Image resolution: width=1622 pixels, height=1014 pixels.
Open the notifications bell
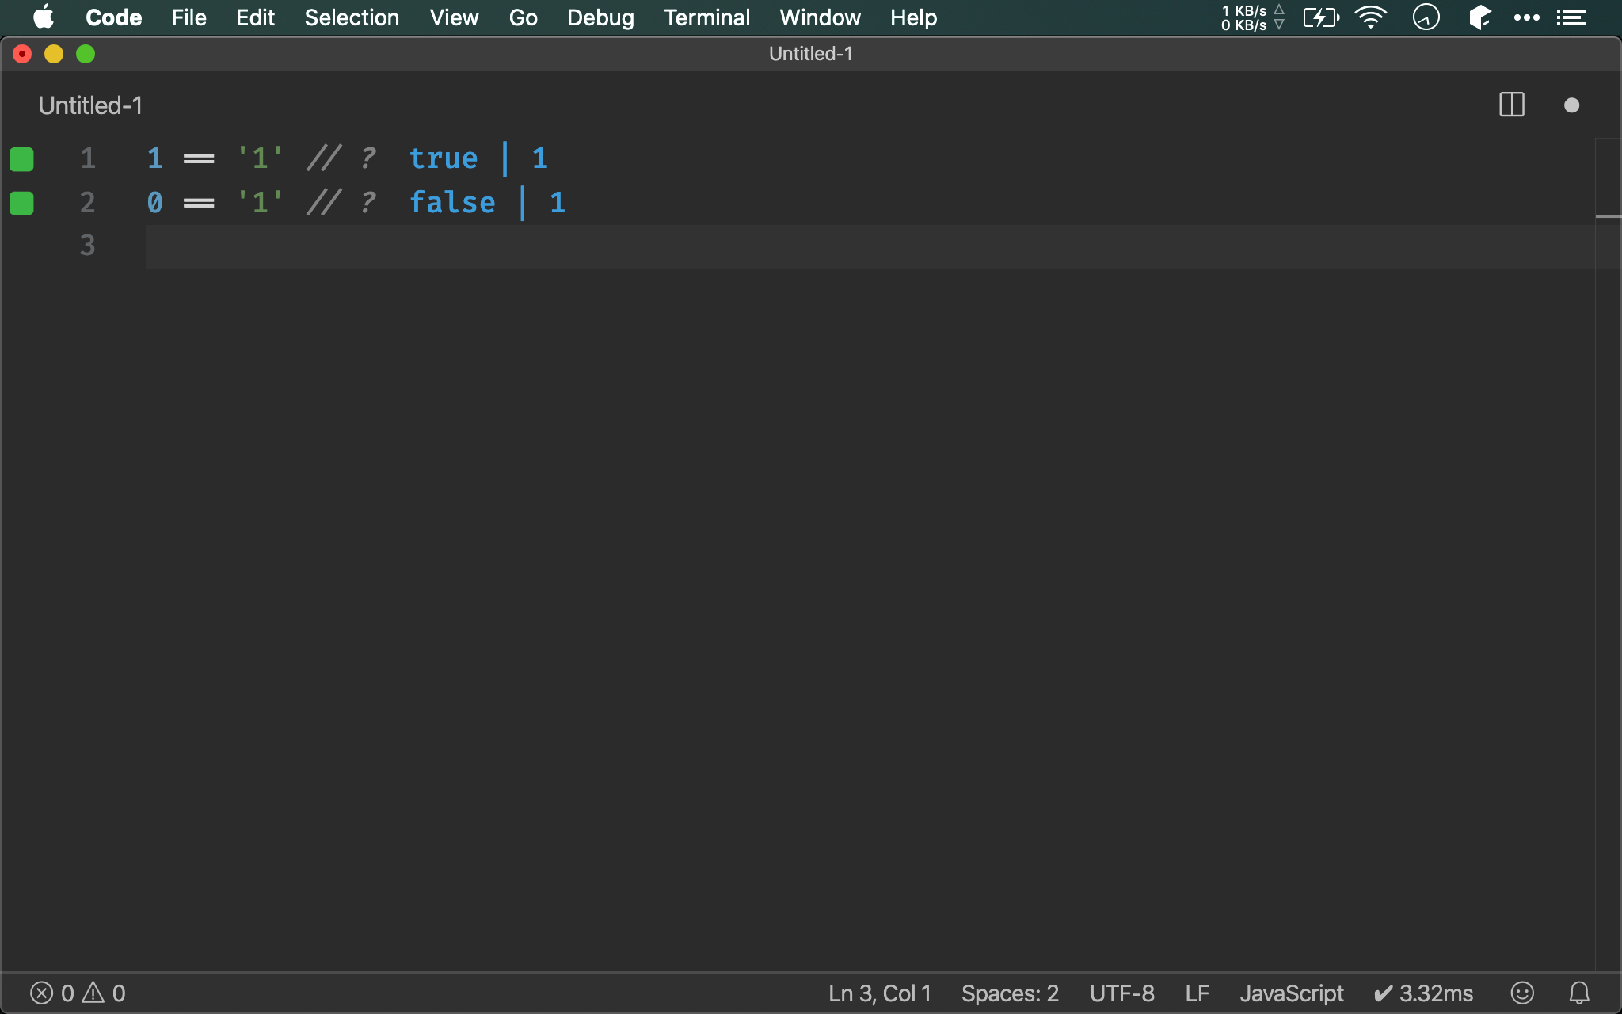tap(1579, 993)
